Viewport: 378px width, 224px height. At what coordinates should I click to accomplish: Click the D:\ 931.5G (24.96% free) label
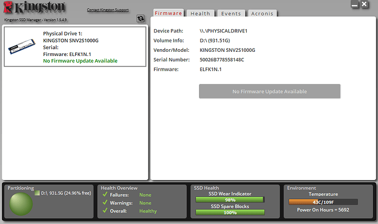coord(66,193)
